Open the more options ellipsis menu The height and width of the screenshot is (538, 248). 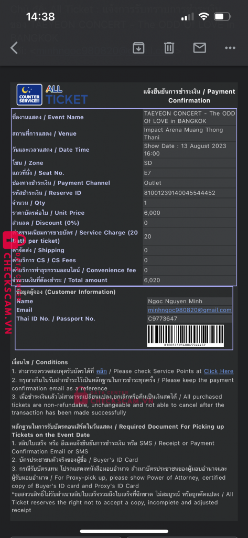point(230,48)
